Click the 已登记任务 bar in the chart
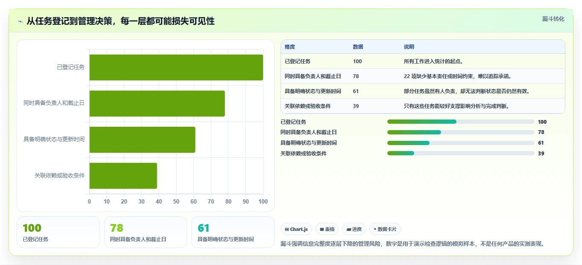 (176, 67)
